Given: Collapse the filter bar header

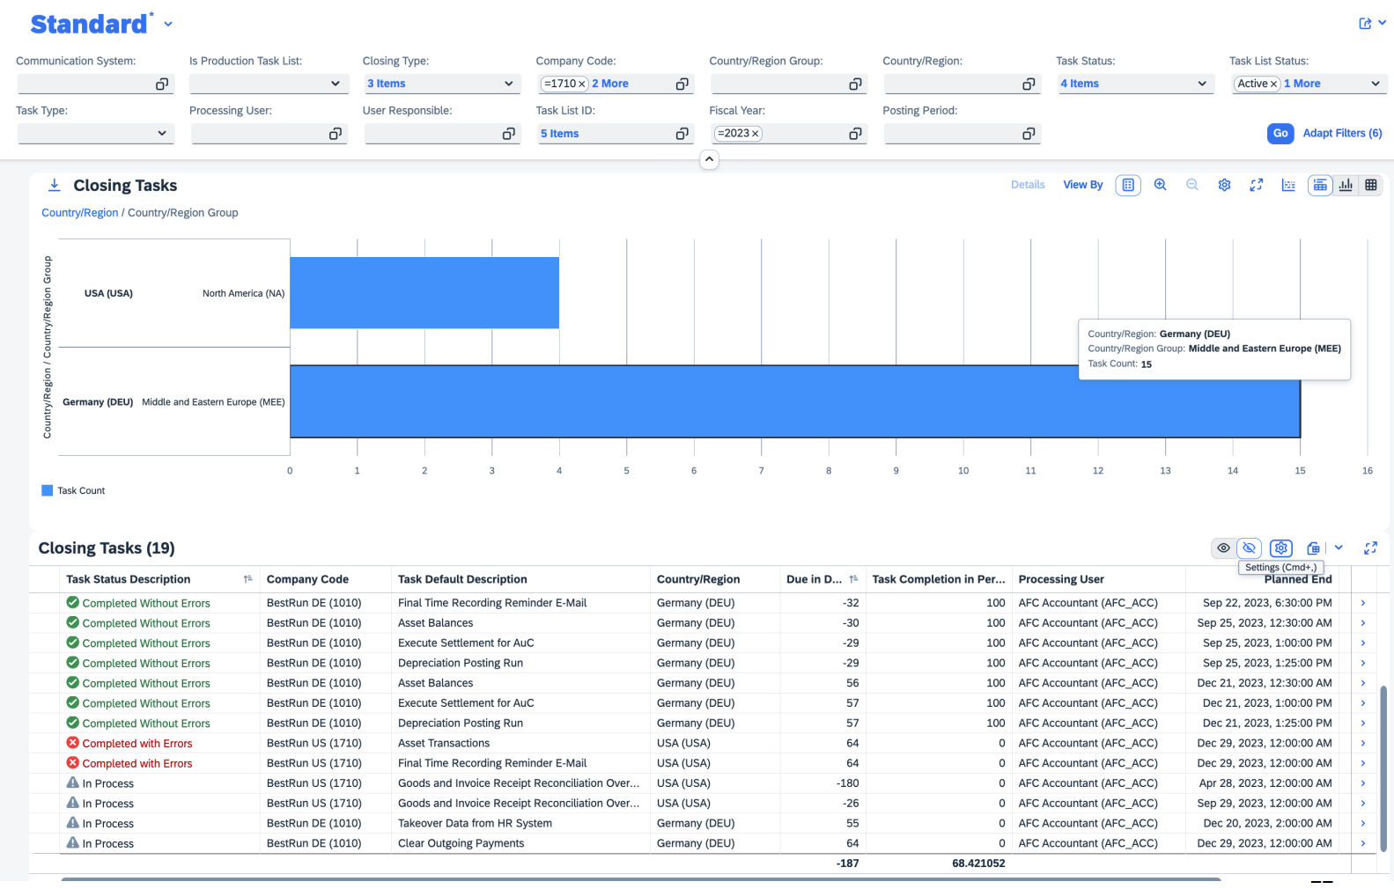Looking at the screenshot, I should [709, 159].
